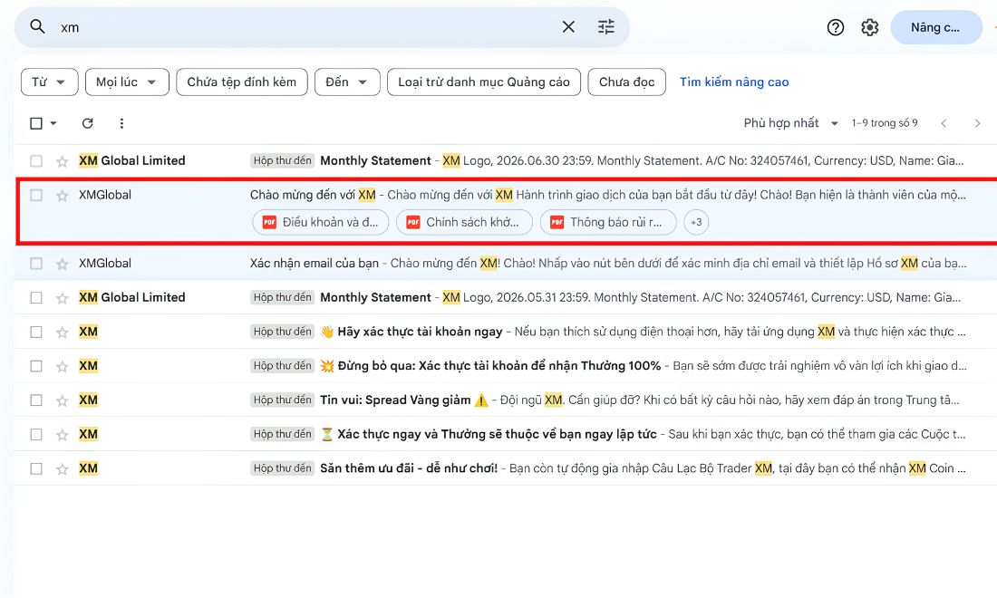Open the Help question mark icon
The height and width of the screenshot is (598, 997).
(x=836, y=27)
